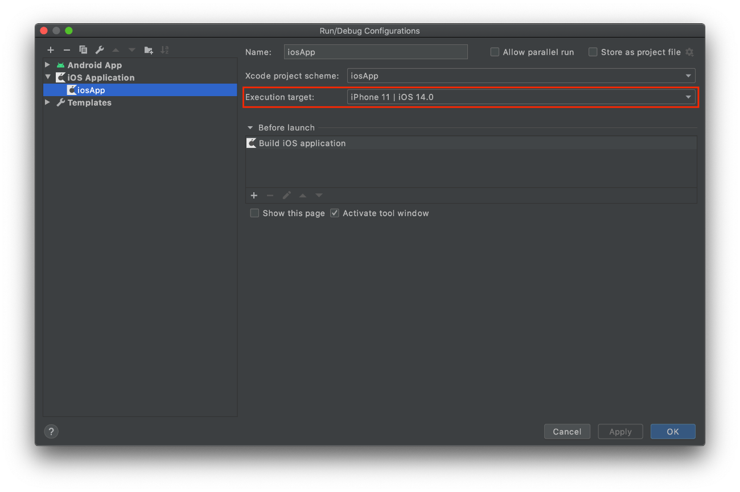740x492 pixels.
Task: Move configuration up in left toolbar
Action: (x=116, y=50)
